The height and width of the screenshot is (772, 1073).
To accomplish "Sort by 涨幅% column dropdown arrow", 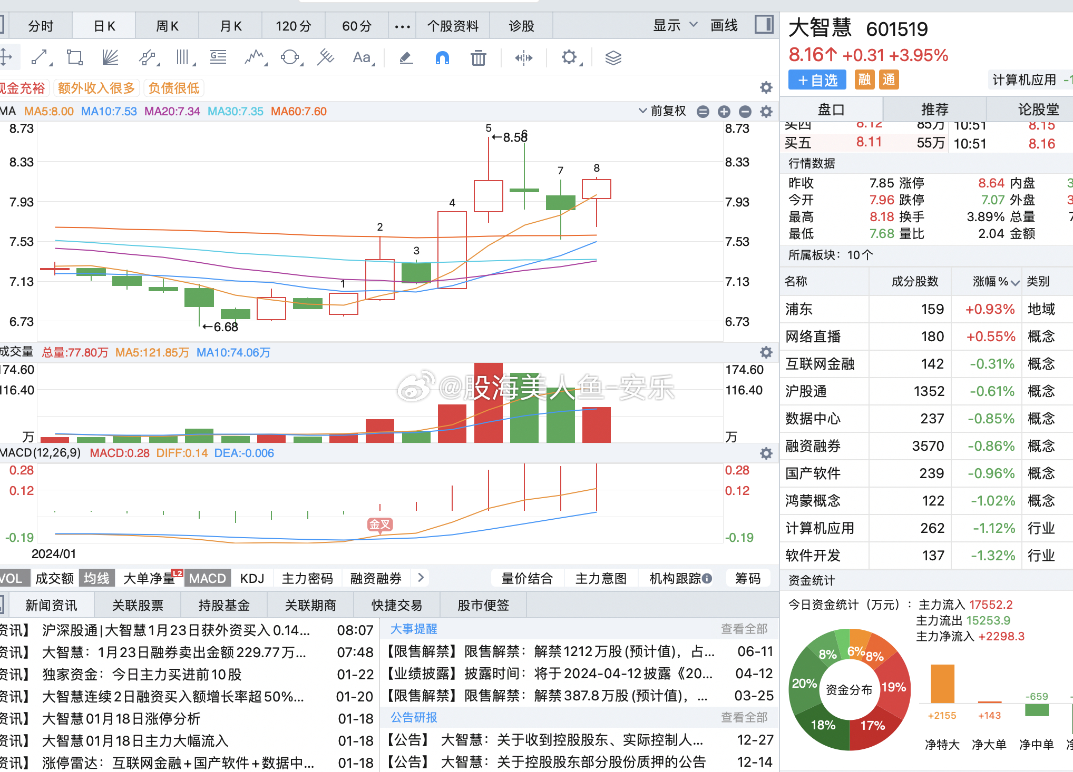I will [1016, 283].
